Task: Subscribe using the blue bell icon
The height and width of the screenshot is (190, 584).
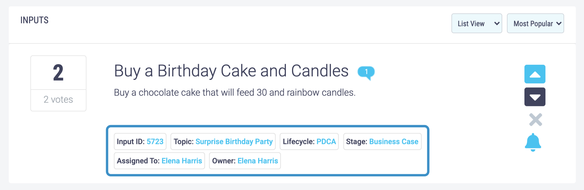Action: point(533,142)
